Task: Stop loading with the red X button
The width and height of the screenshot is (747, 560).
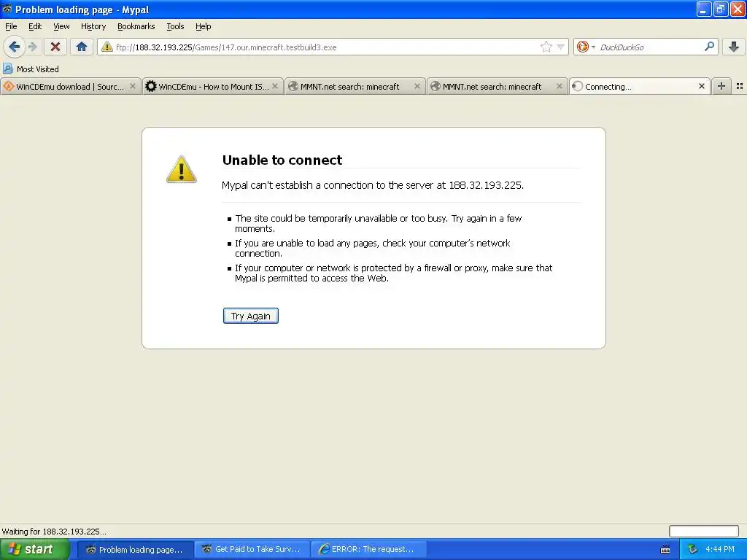Action: (x=55, y=47)
